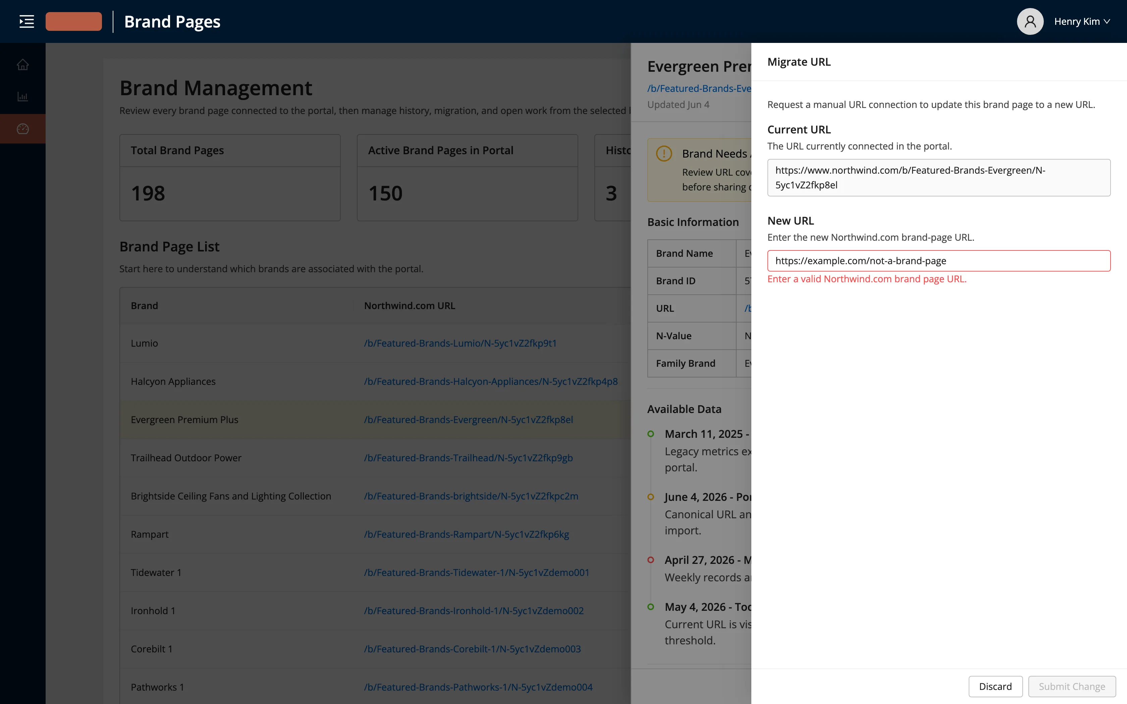Click the Current URL read-only field
This screenshot has width=1127, height=704.
click(x=938, y=177)
